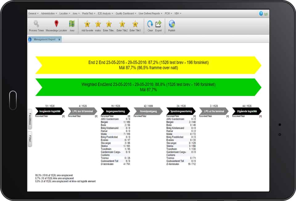296x201 pixels.
Task: Click the Missendings Location pin icon
Action: click(x=56, y=24)
